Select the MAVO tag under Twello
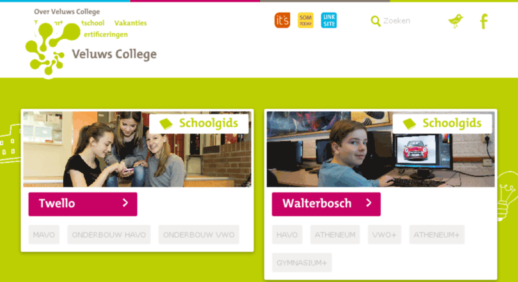This screenshot has width=518, height=282. [44, 235]
